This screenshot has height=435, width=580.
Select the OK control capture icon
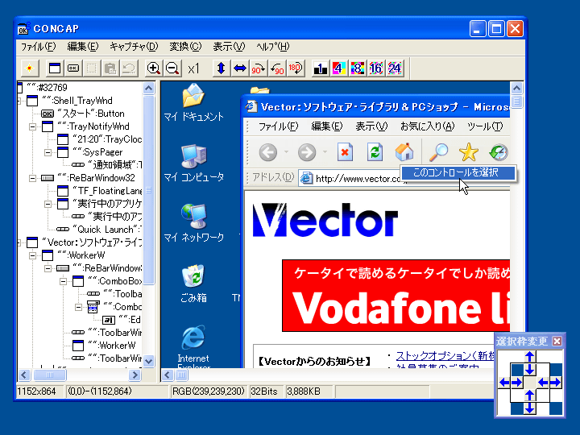73,68
